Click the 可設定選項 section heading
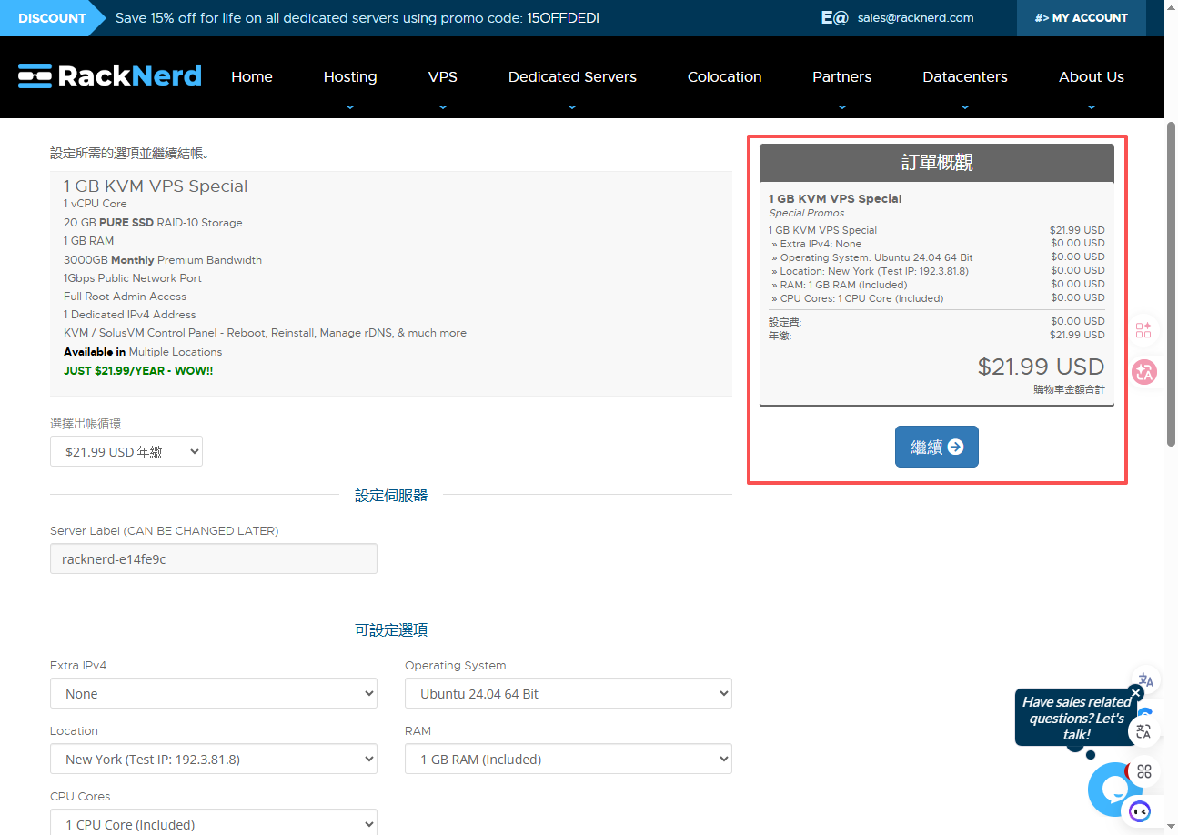Viewport: 1178px width, 835px height. (391, 630)
